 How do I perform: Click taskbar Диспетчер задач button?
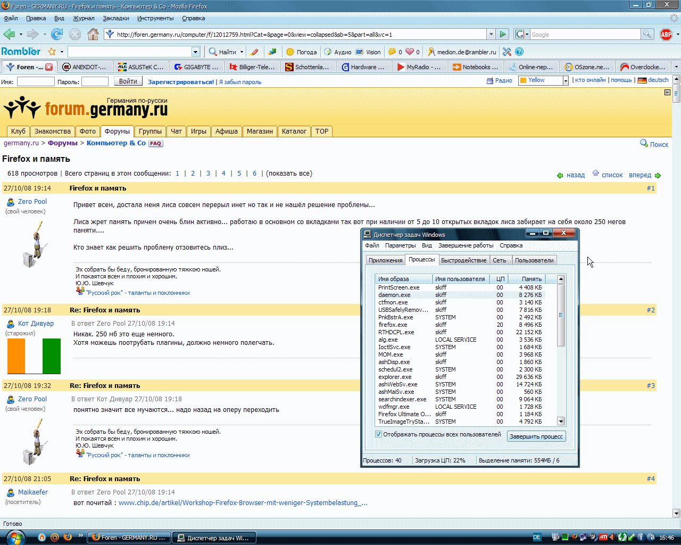coord(214,538)
